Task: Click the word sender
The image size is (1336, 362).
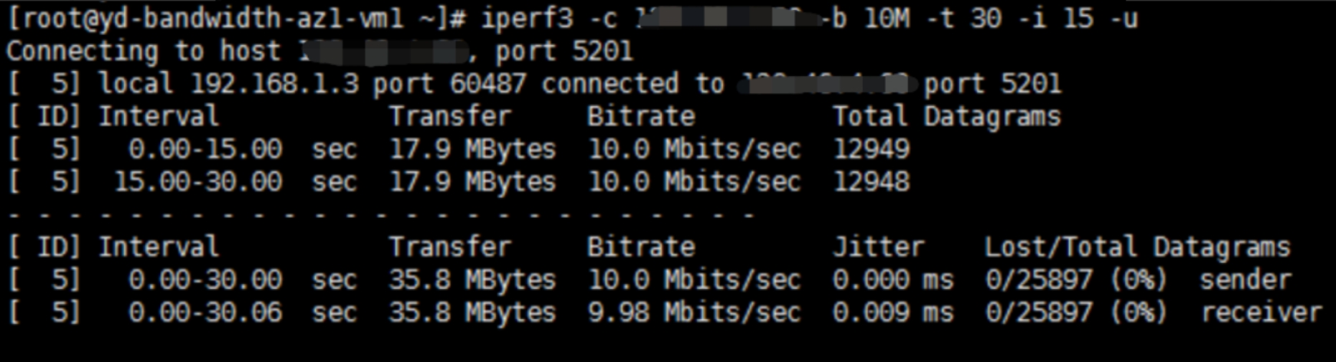Action: [x=1246, y=280]
